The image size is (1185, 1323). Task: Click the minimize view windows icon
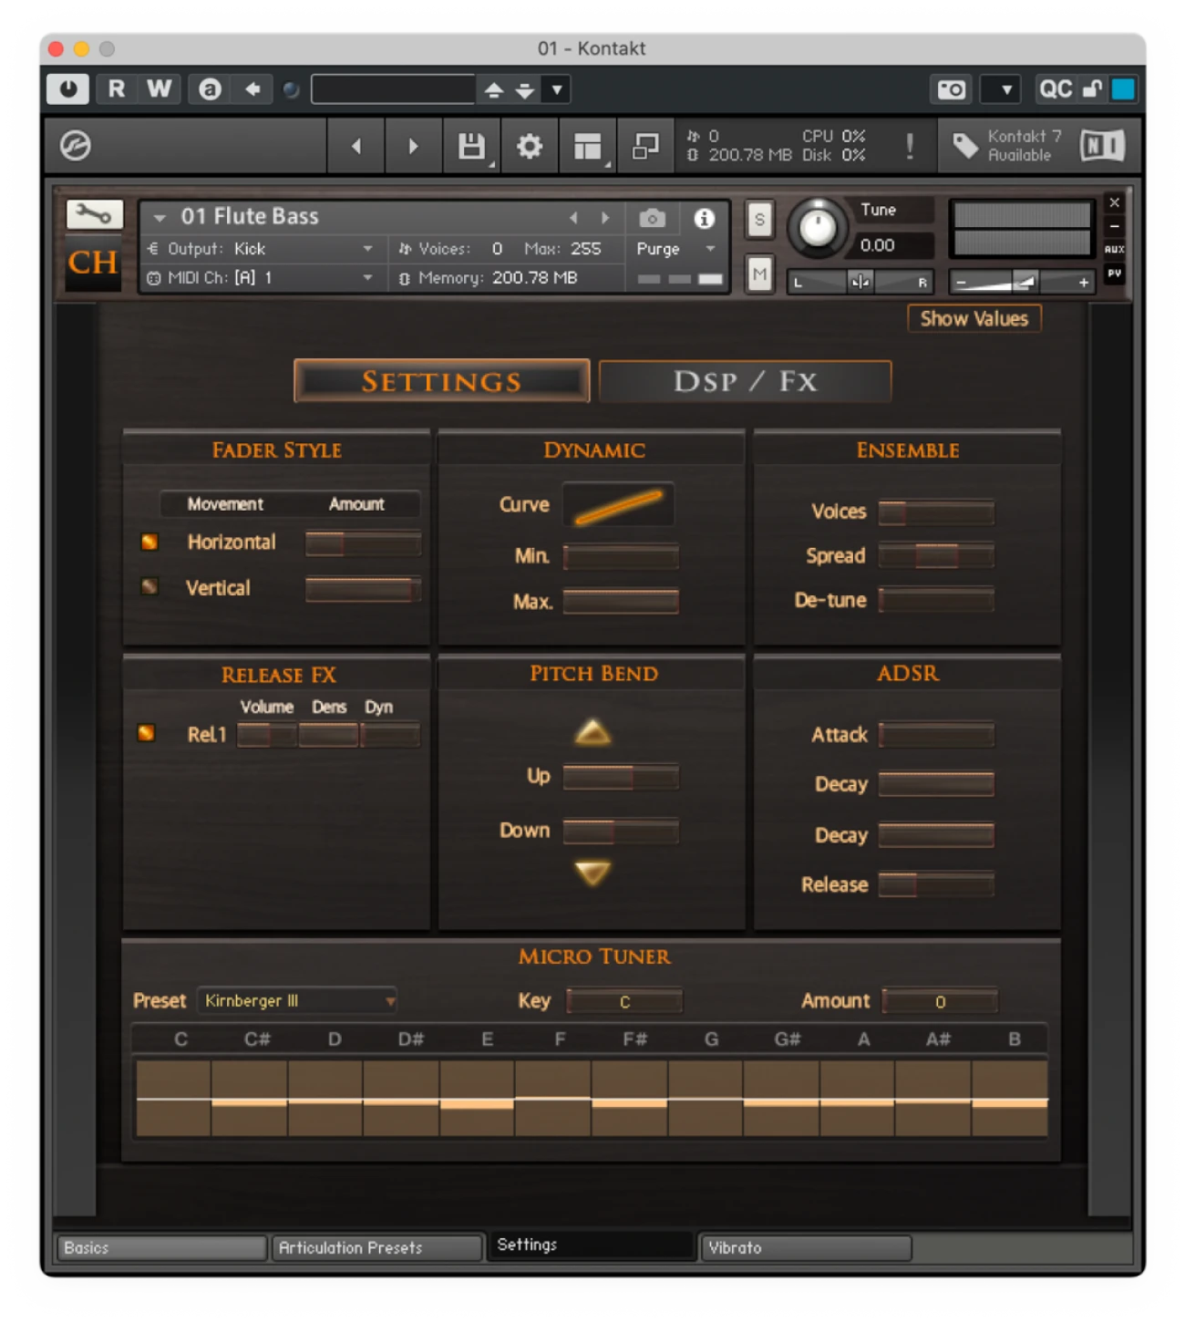tap(646, 146)
